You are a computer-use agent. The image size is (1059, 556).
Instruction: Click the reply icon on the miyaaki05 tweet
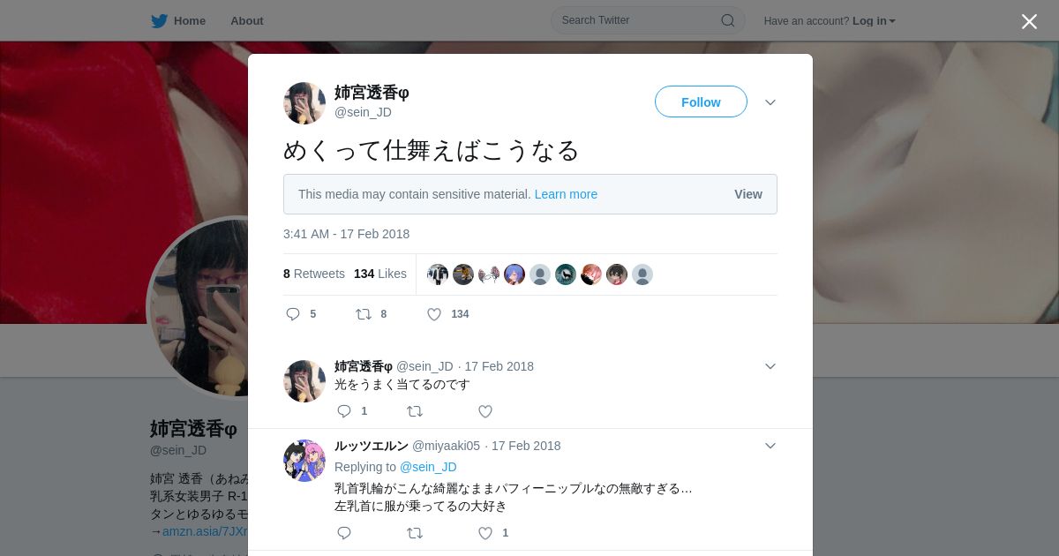coord(344,533)
